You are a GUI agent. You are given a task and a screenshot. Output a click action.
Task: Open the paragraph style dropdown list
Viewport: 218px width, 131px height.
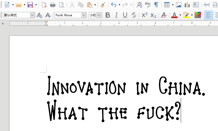click(x=32, y=15)
